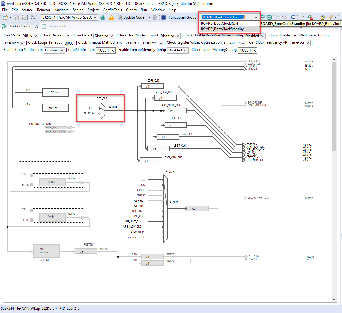Disable the Clock Development Error Detect option
The height and width of the screenshot is (313, 342).
pyautogui.click(x=104, y=36)
